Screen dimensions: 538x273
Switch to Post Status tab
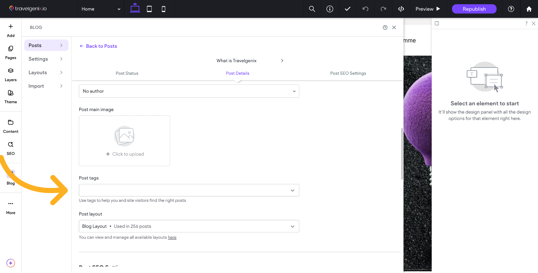(127, 73)
